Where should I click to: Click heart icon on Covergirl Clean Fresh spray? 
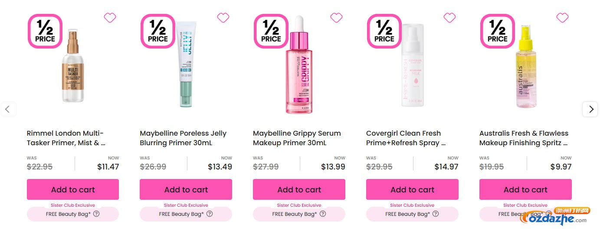pos(449,18)
